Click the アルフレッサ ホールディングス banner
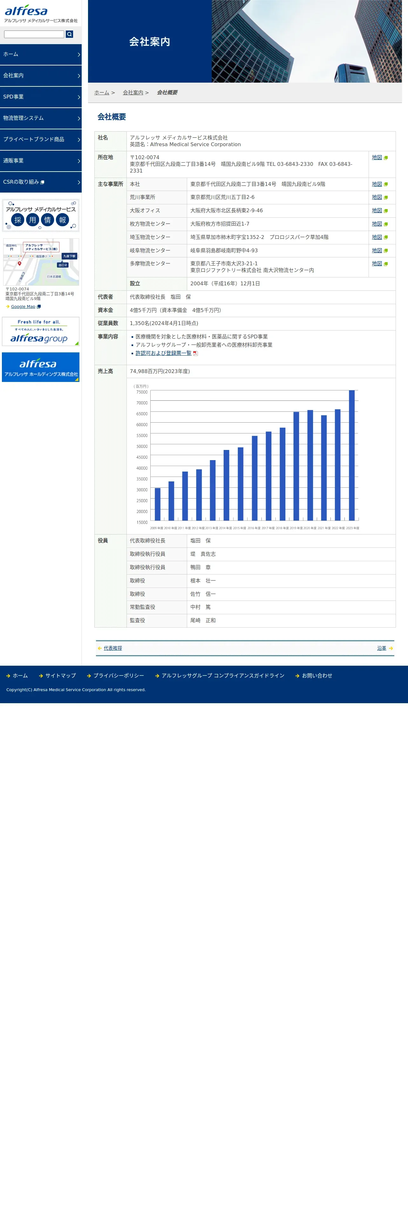This screenshot has width=408, height=1224. pos(41,367)
